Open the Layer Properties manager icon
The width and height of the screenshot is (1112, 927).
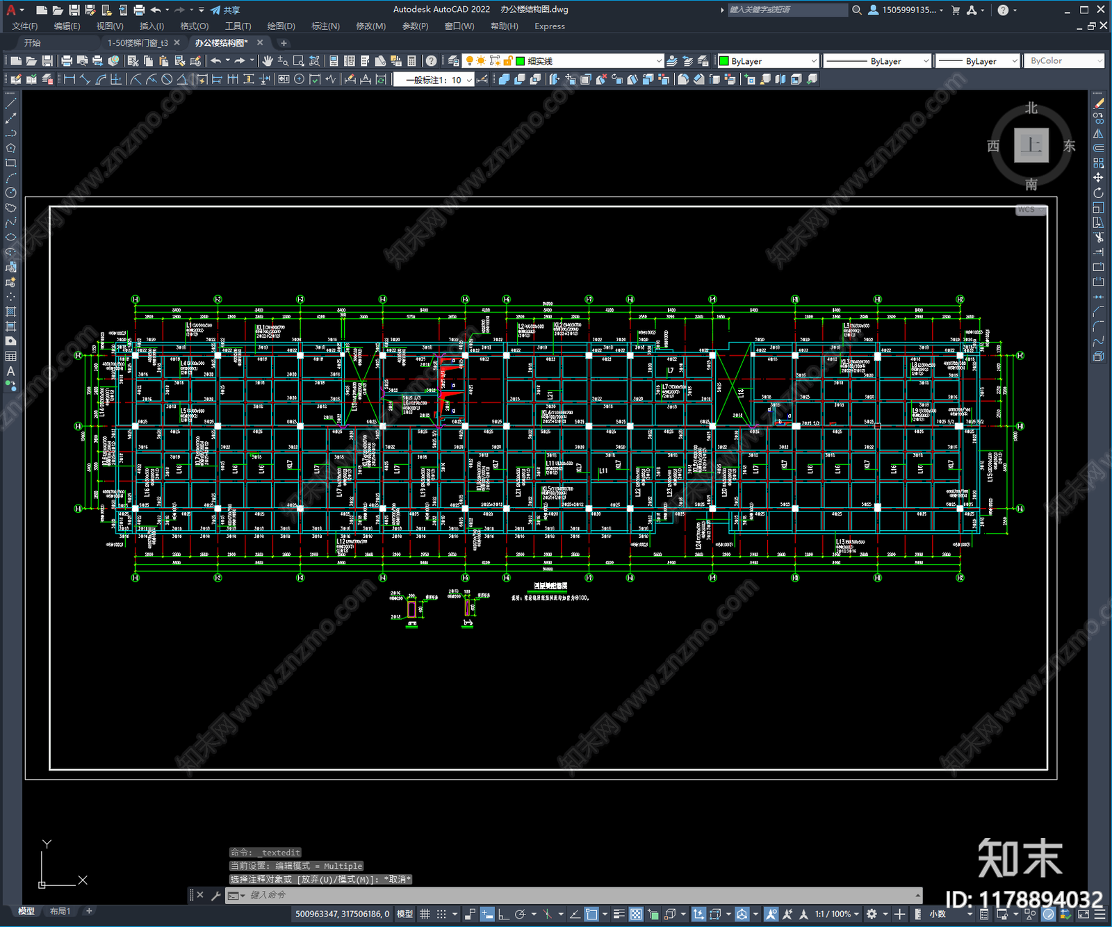(x=453, y=61)
